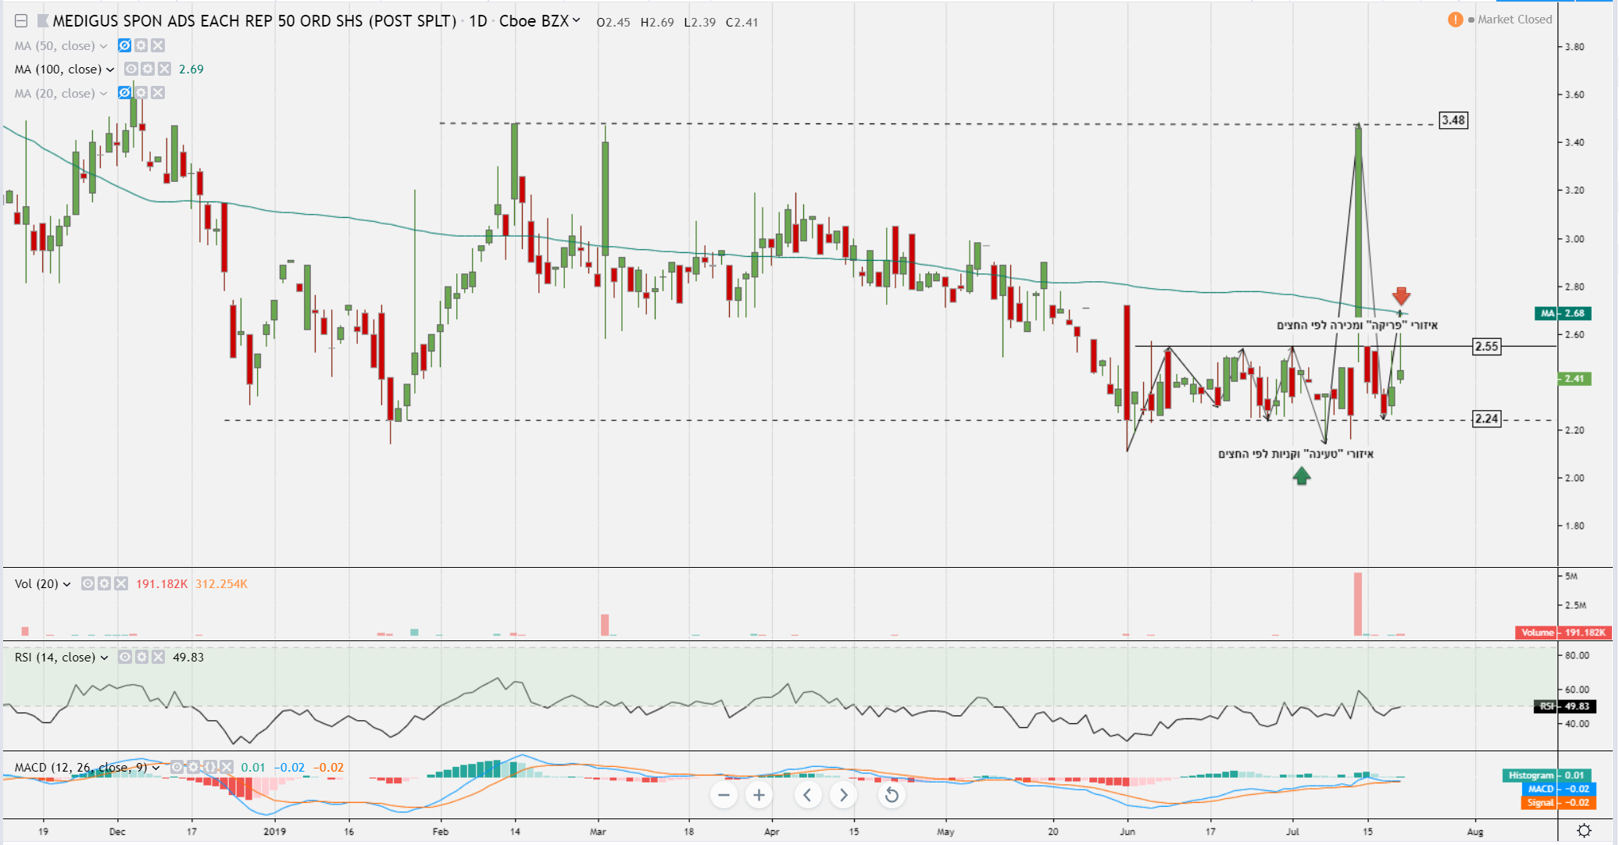The height and width of the screenshot is (845, 1619).
Task: Select the 3.48 price label on the chart
Action: pyautogui.click(x=1453, y=120)
